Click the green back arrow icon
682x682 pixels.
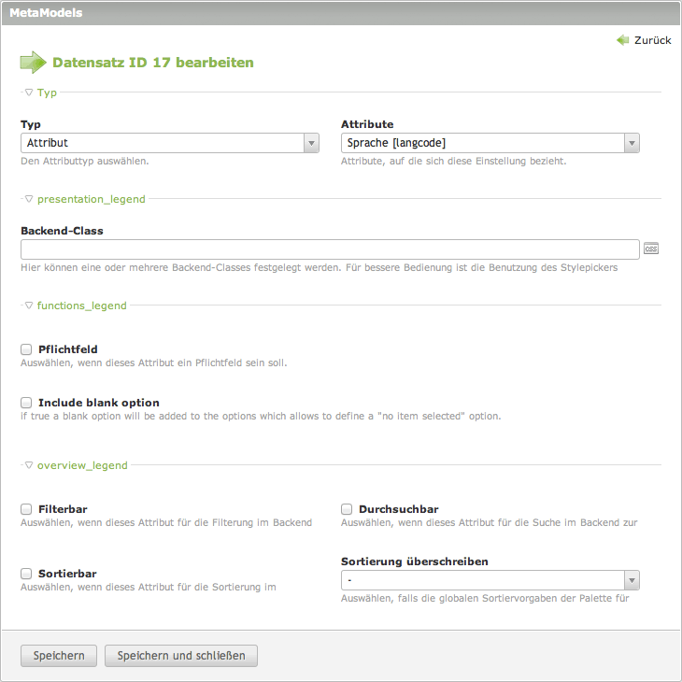(x=623, y=40)
